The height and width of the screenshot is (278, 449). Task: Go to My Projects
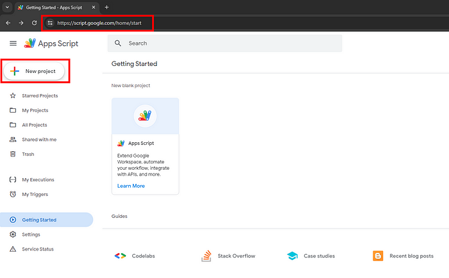tap(35, 110)
